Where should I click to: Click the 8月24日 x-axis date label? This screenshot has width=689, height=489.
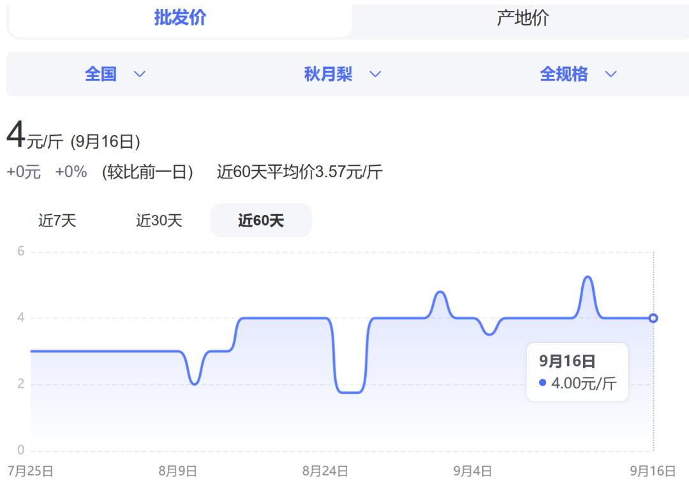(x=325, y=471)
